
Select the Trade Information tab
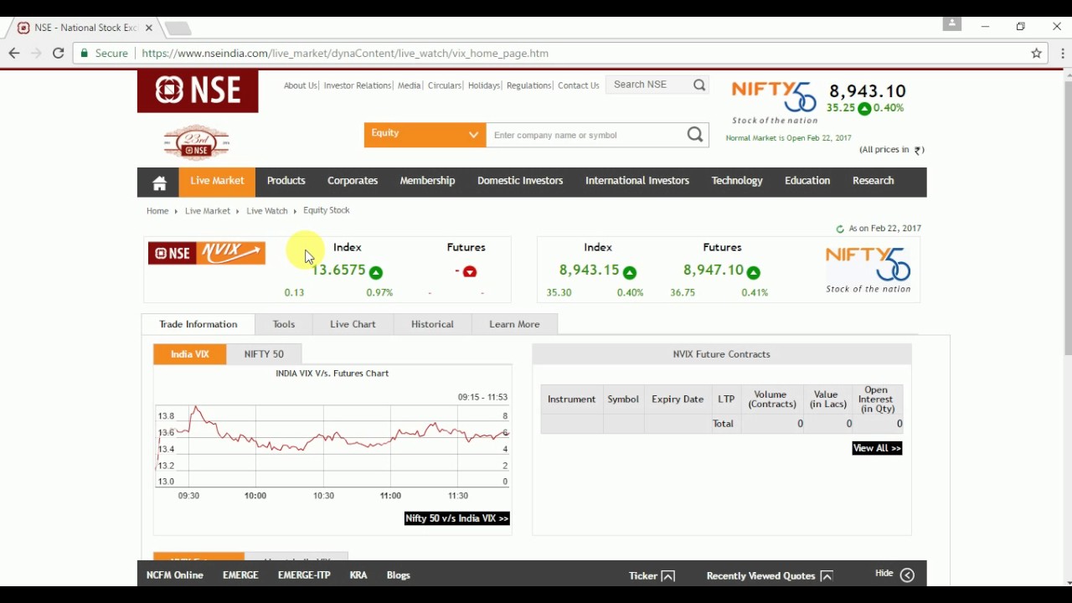tap(198, 324)
